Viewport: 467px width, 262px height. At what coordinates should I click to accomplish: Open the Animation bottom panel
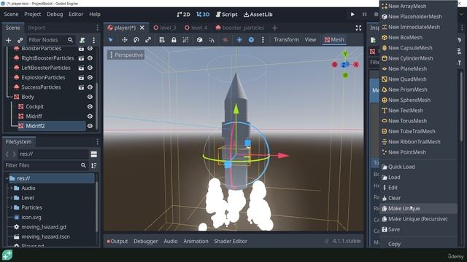tap(196, 241)
